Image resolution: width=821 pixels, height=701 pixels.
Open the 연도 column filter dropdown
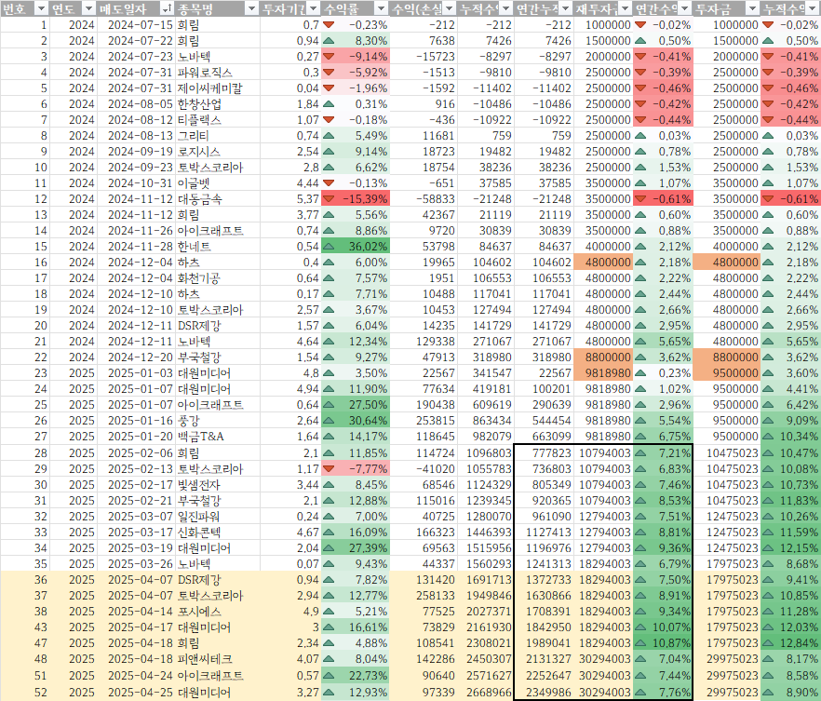click(88, 8)
